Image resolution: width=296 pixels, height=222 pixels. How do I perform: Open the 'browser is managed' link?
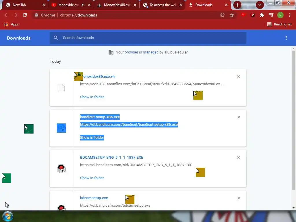coord(141,52)
